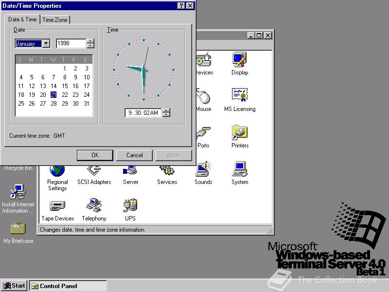Switch to the Time Zone tab
The image size is (389, 292).
pyautogui.click(x=55, y=20)
